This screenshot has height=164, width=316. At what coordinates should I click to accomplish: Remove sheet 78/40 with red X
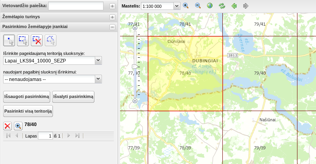[8, 126]
